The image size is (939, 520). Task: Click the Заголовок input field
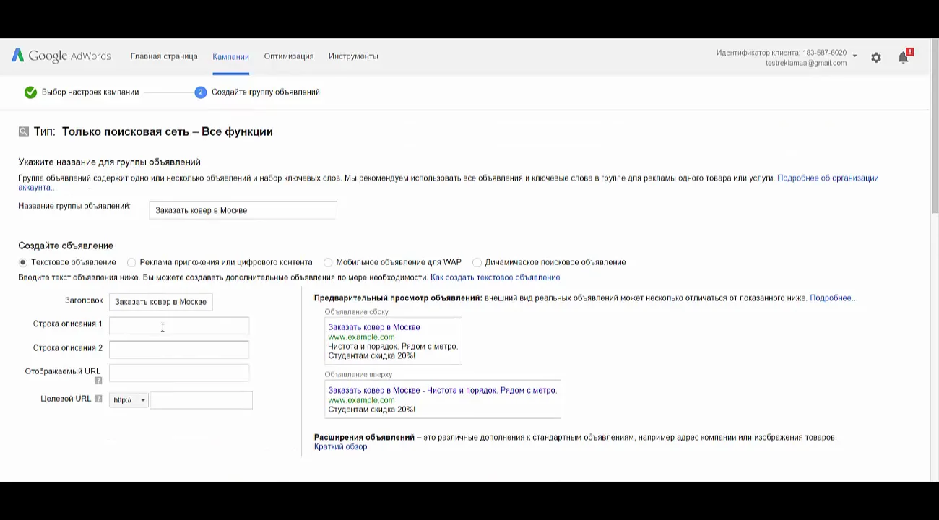coord(161,302)
